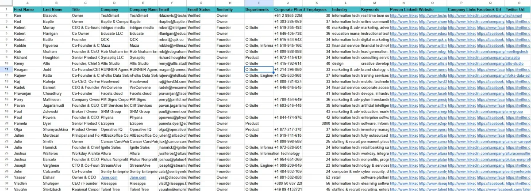This screenshot has width=531, height=191.
Task: Click the 'design' industry cell in Remy Allis's row
Action: (x=345, y=64)
